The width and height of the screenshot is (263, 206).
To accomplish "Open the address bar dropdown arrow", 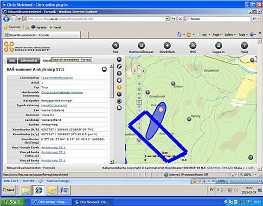I will [x=167, y=19].
